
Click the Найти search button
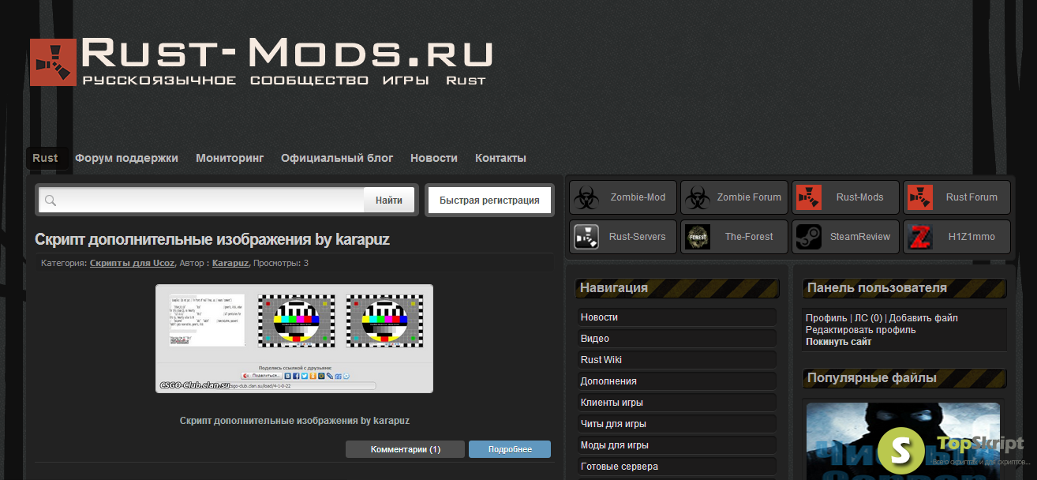point(389,201)
